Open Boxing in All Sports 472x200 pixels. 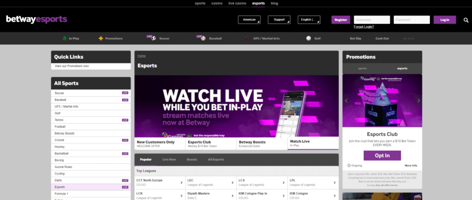[x=91, y=160]
